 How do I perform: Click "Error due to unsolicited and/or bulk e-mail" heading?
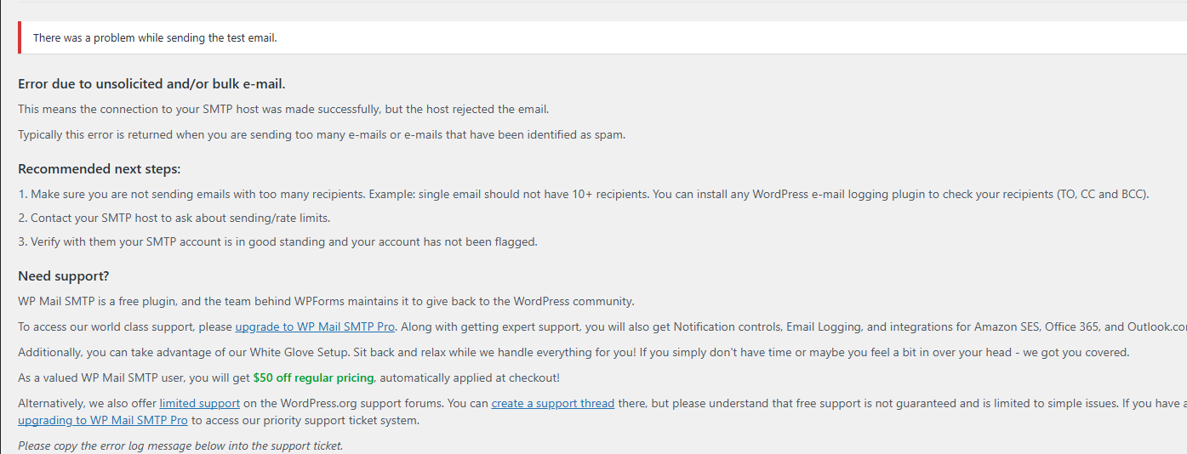click(151, 84)
